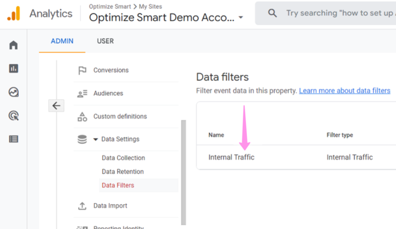The height and width of the screenshot is (229, 396).
Task: Collapse the Data Settings section
Action: [x=95, y=139]
